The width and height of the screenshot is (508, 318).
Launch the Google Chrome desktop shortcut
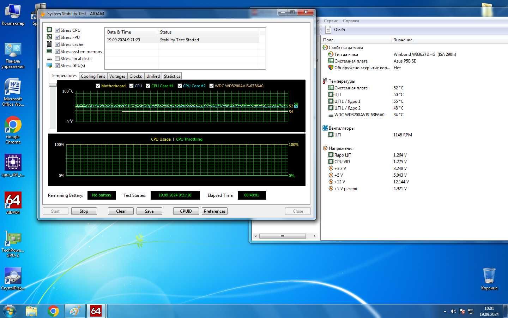coord(13,130)
